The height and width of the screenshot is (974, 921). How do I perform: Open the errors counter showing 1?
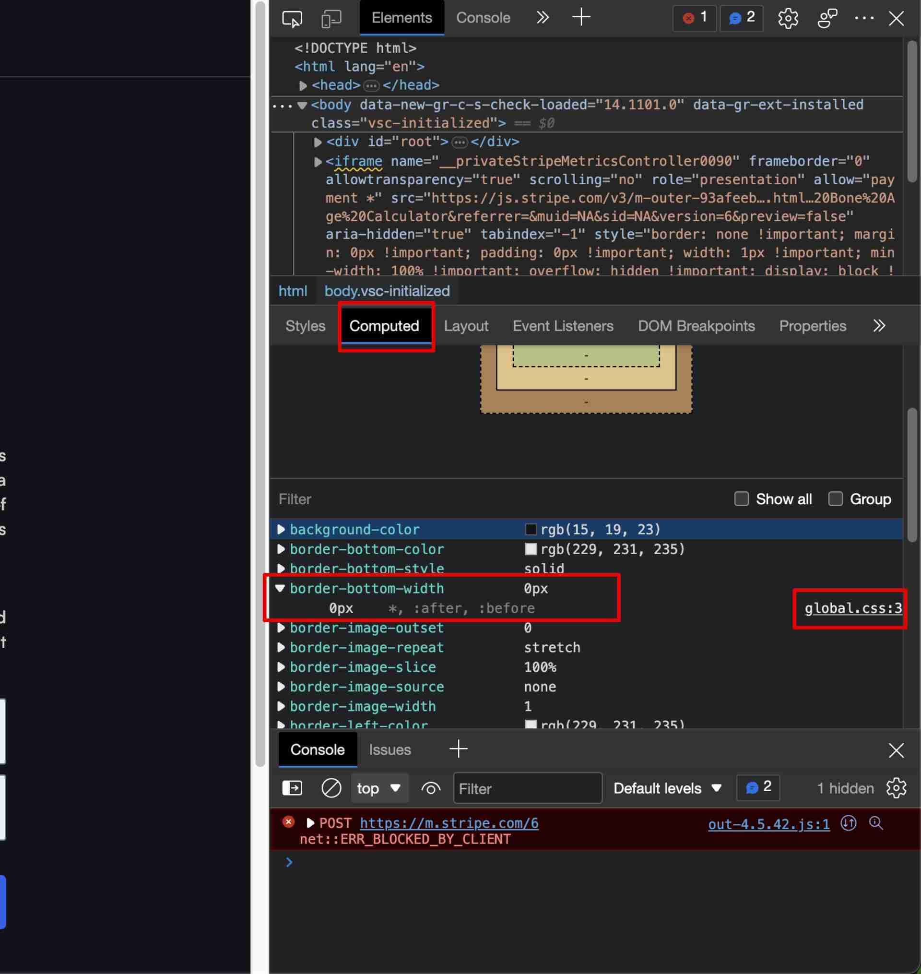pyautogui.click(x=695, y=18)
